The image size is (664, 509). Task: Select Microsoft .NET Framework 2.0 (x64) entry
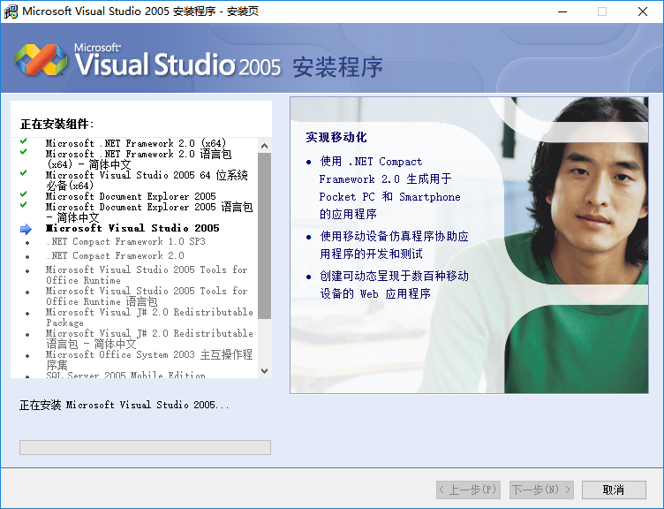(x=136, y=143)
